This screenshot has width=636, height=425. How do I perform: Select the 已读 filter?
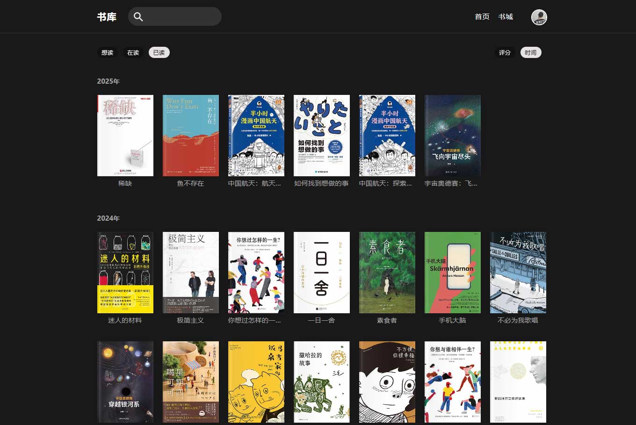point(159,53)
